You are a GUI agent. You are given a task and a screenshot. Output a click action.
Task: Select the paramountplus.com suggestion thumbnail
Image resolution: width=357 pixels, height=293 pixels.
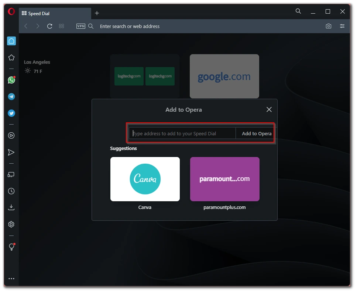(225, 179)
